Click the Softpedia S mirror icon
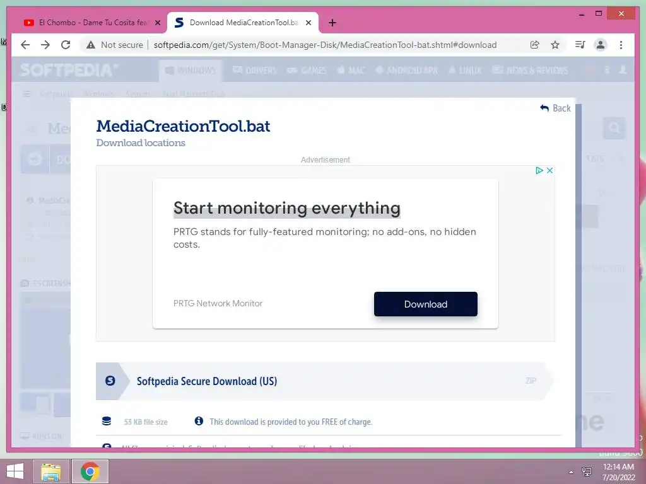Screen dimensions: 646x484 110,381
